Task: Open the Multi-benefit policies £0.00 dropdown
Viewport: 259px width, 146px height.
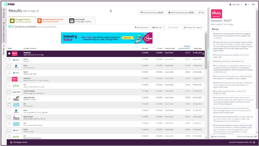Action: 181,12
